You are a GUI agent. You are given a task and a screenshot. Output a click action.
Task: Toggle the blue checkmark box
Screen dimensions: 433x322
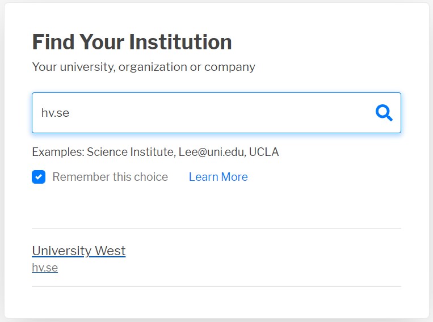click(39, 177)
